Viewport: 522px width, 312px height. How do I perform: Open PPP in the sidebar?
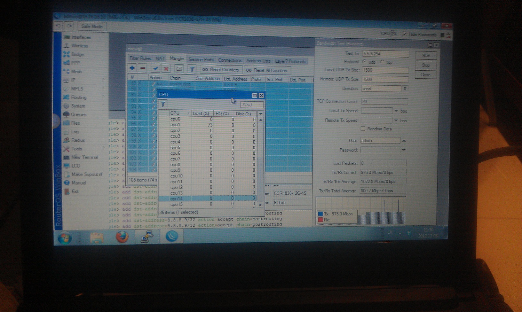pyautogui.click(x=72, y=63)
